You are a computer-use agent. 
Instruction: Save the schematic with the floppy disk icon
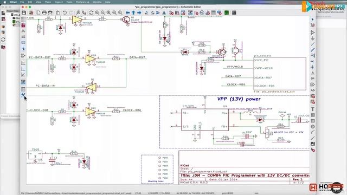24,12
